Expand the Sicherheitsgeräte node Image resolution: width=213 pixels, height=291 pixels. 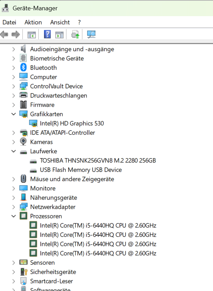[13, 272]
